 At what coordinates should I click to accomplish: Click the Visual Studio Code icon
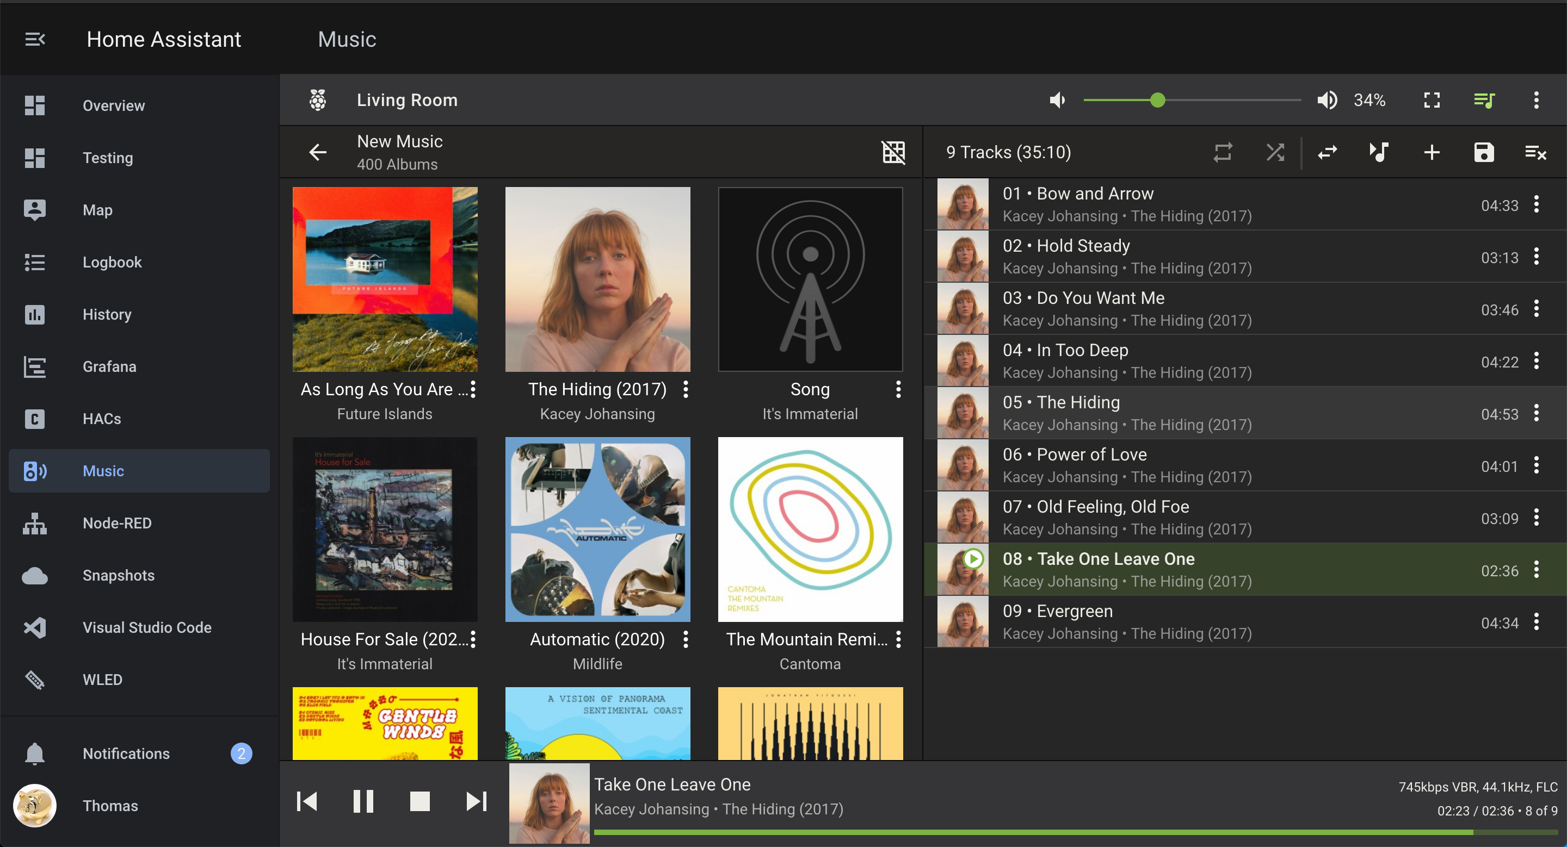pyautogui.click(x=35, y=628)
